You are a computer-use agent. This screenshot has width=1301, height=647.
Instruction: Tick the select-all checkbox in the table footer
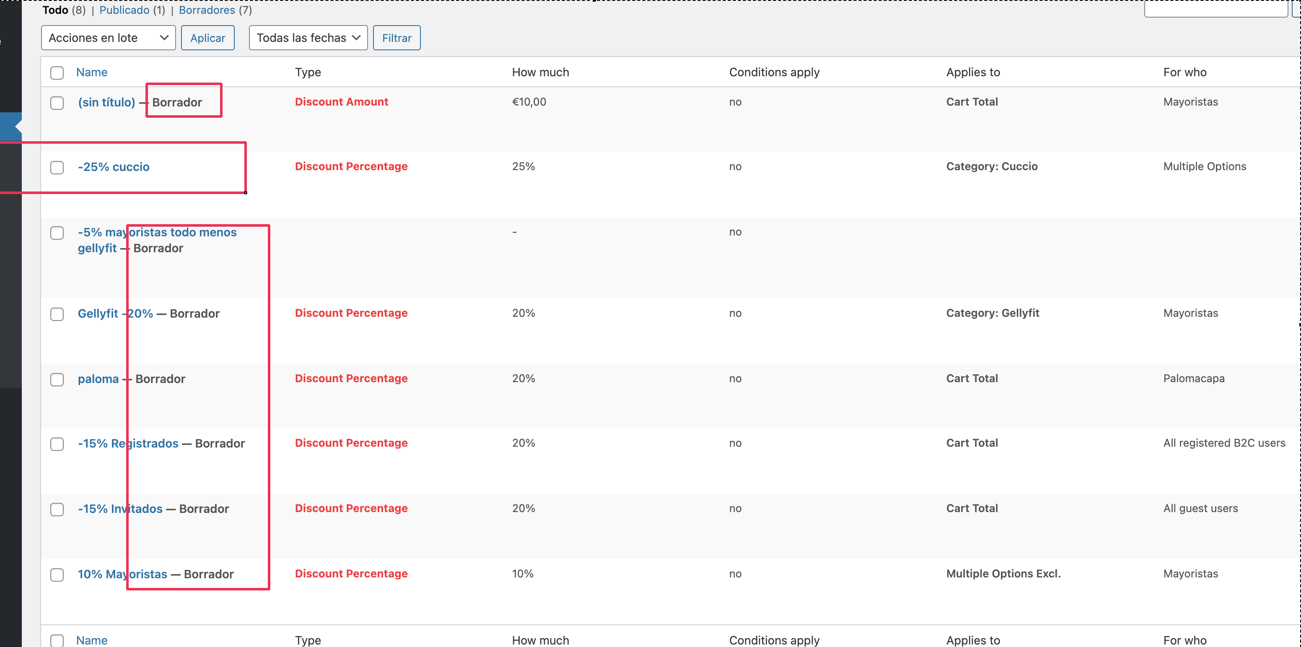pyautogui.click(x=57, y=640)
